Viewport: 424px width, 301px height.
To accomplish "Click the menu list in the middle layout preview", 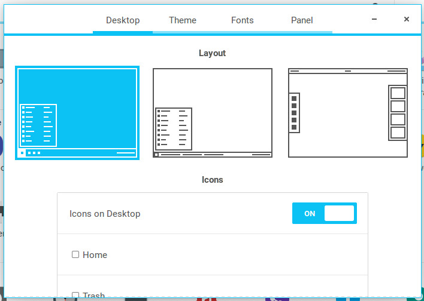I will pyautogui.click(x=174, y=128).
